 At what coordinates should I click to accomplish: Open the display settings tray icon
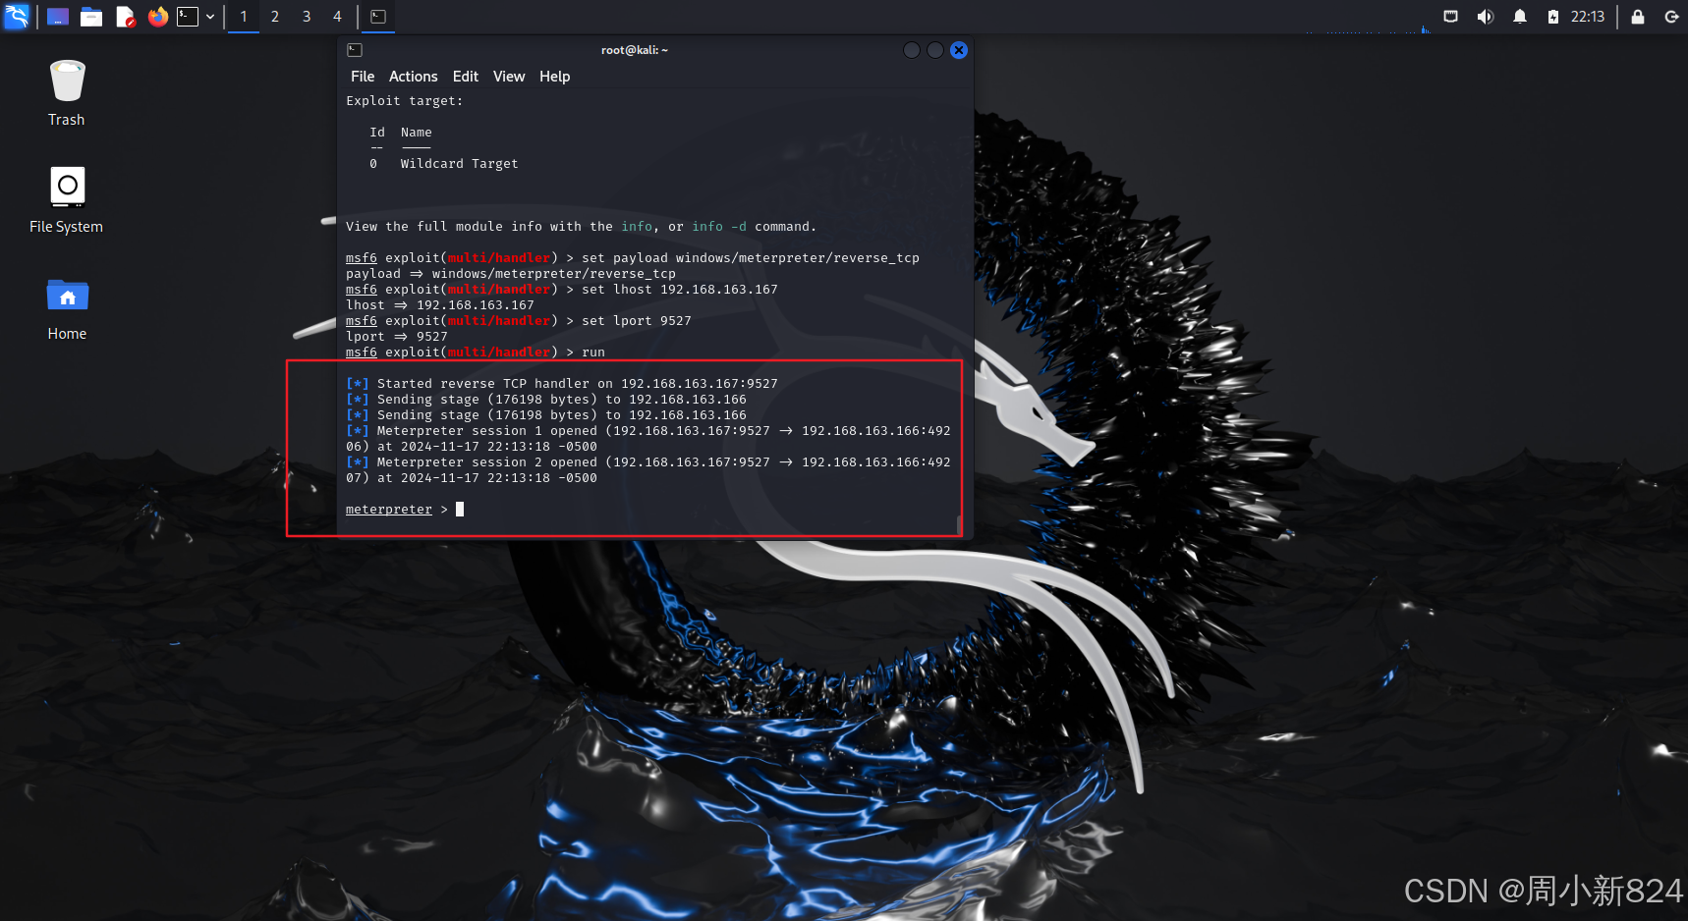(x=1450, y=17)
